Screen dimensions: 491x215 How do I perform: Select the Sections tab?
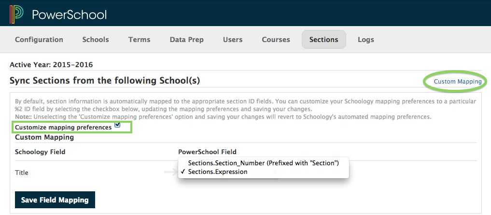pyautogui.click(x=323, y=40)
